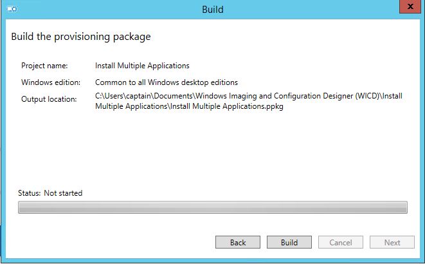Click the project name value "Install Multiple Applications"
Viewport: 425px width, 264px height.
(x=142, y=66)
